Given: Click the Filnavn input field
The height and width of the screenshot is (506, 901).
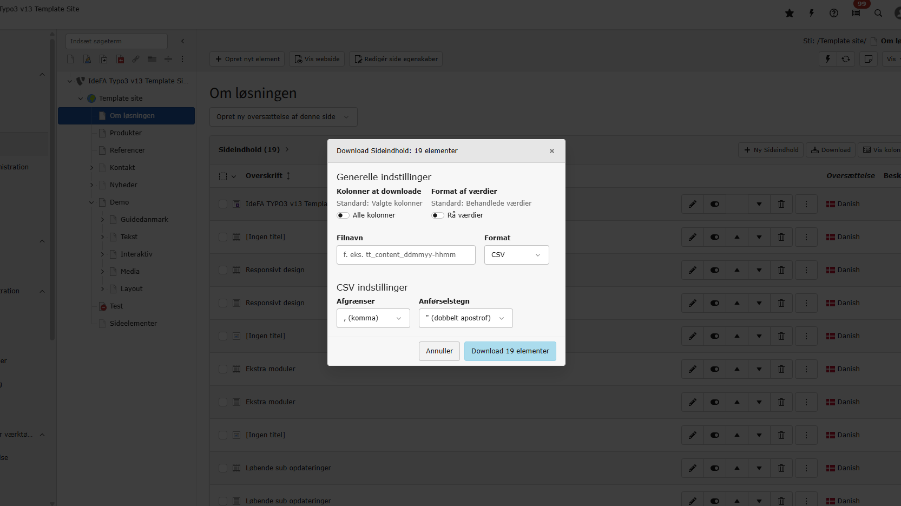Looking at the screenshot, I should [406, 255].
